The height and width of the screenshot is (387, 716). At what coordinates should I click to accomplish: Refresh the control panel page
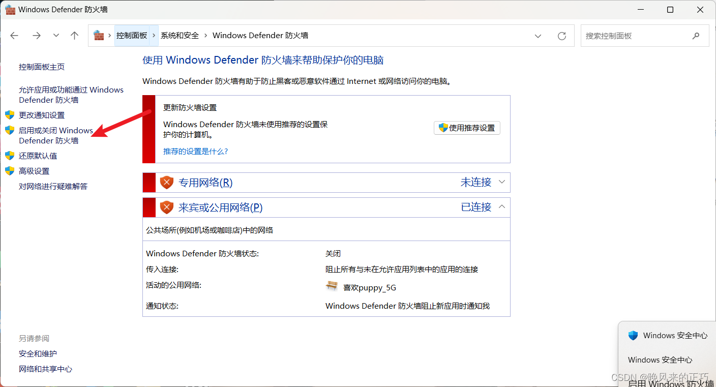click(562, 36)
